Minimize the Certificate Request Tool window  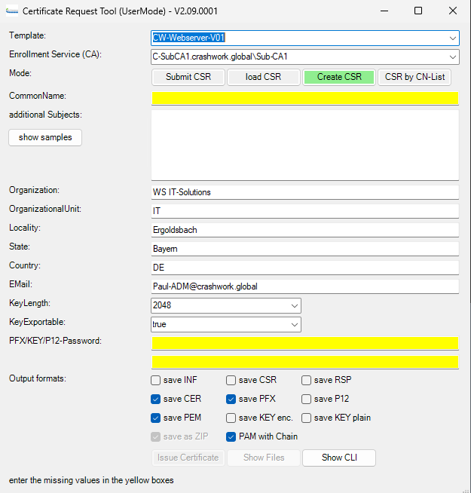[x=384, y=11]
